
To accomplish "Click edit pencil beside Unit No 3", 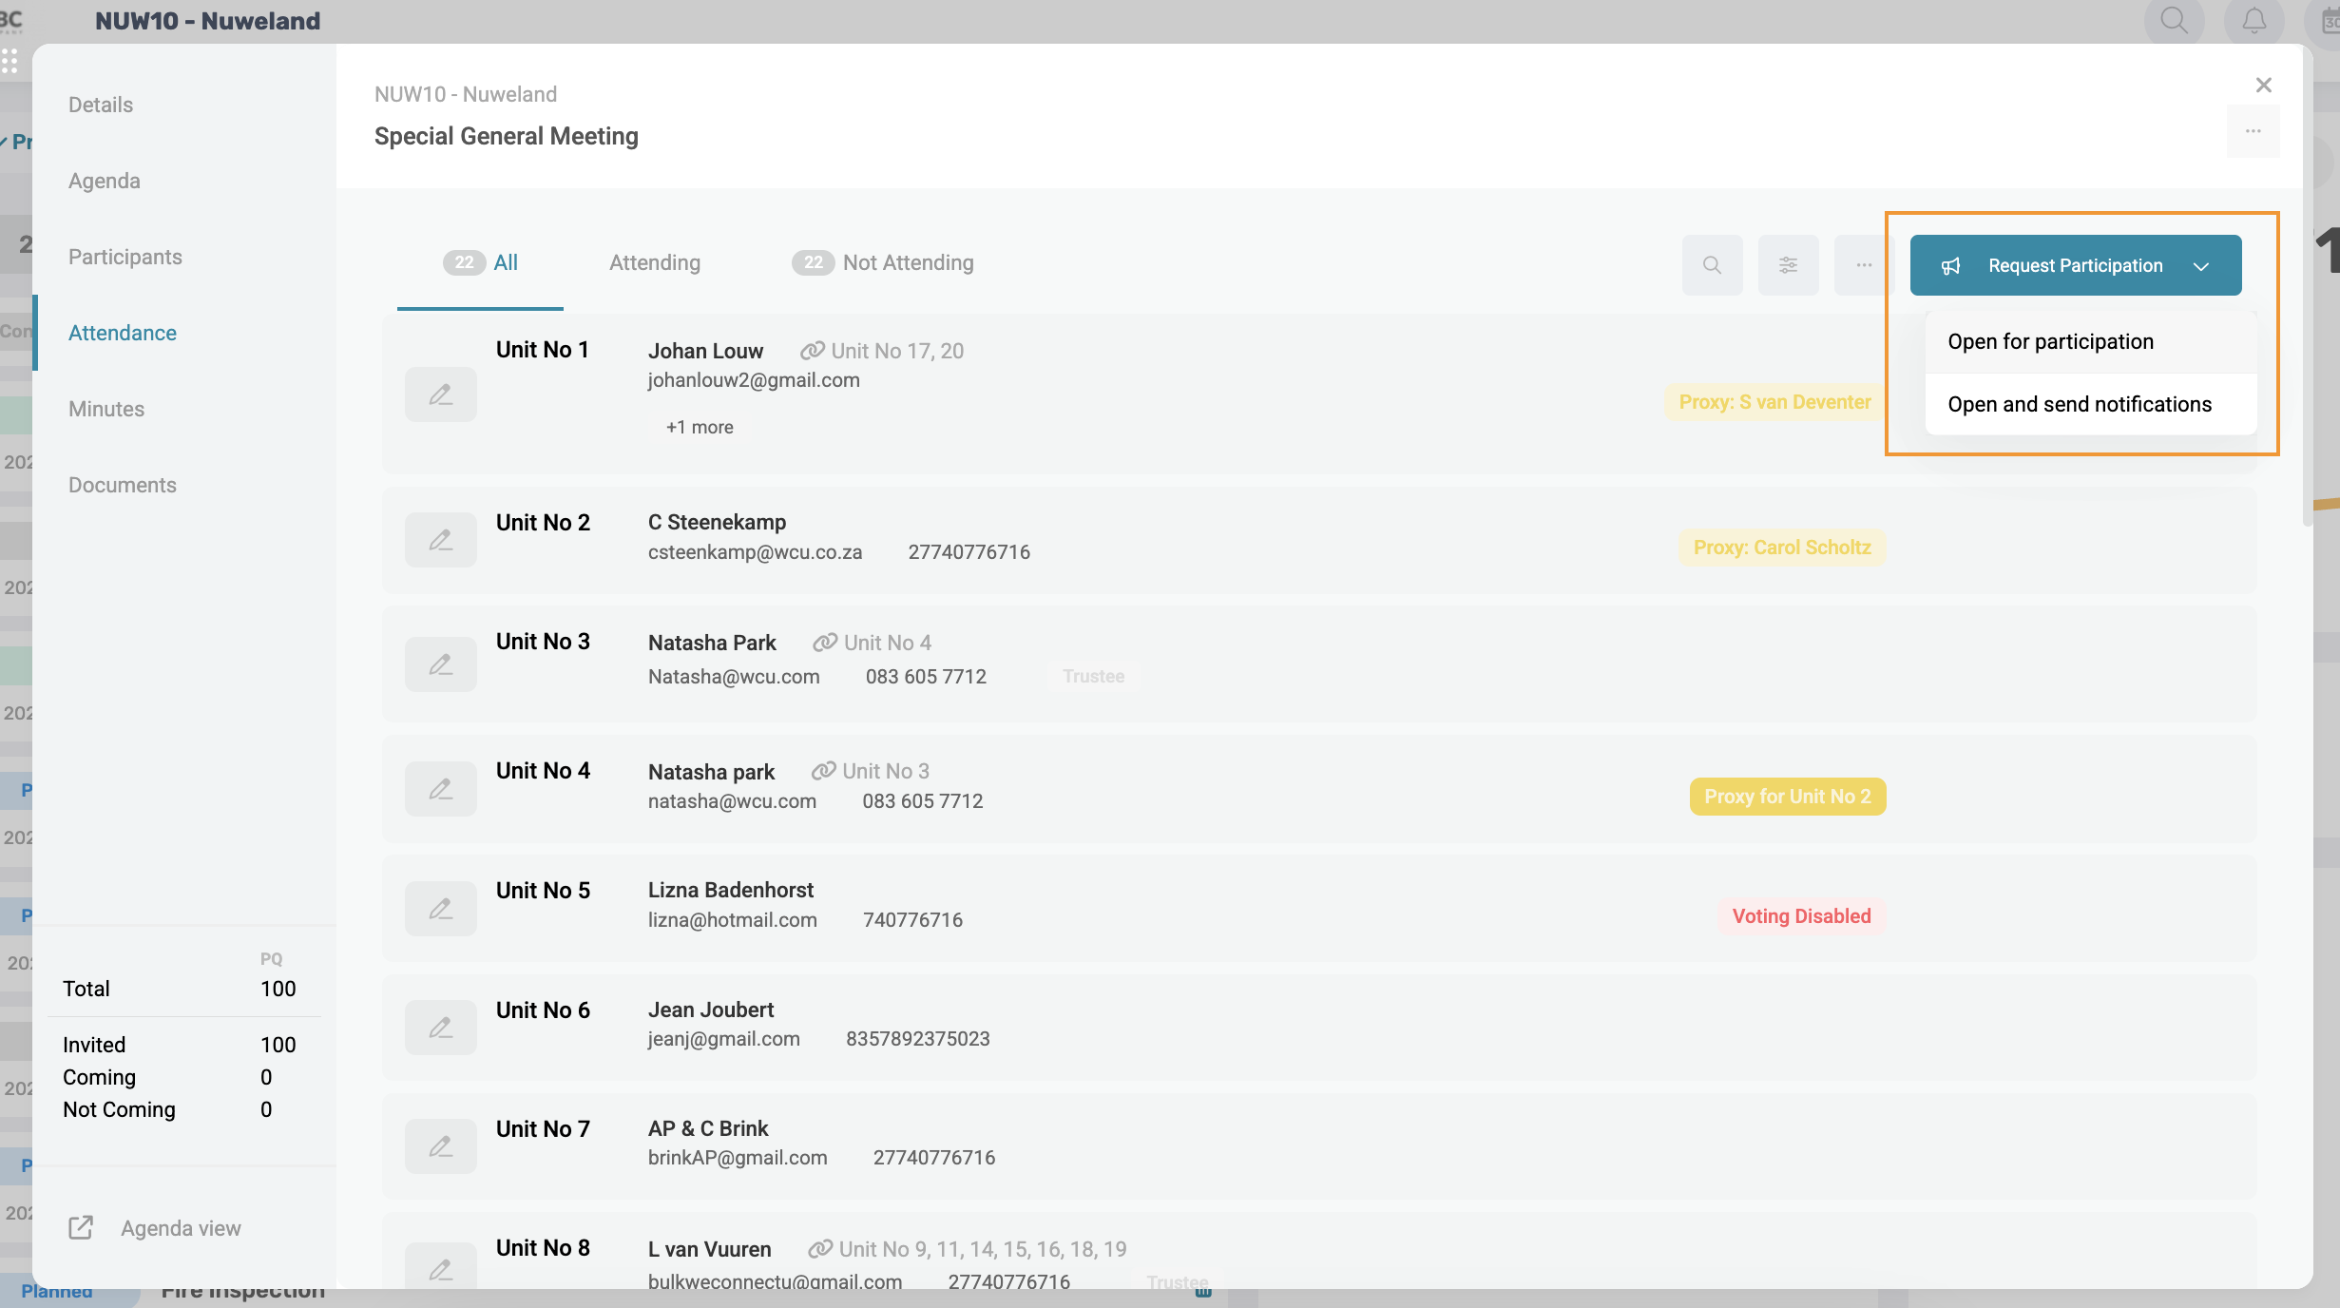I will pyautogui.click(x=440, y=664).
